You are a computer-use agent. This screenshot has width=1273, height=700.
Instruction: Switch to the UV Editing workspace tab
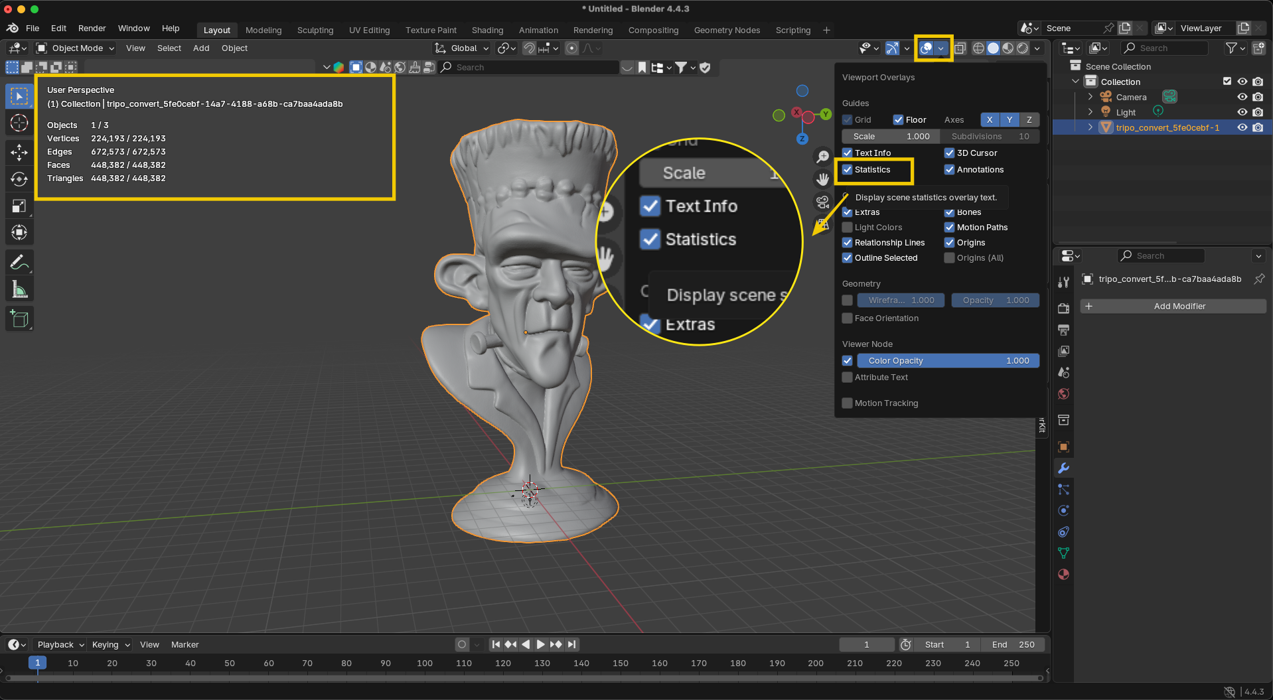(x=370, y=31)
